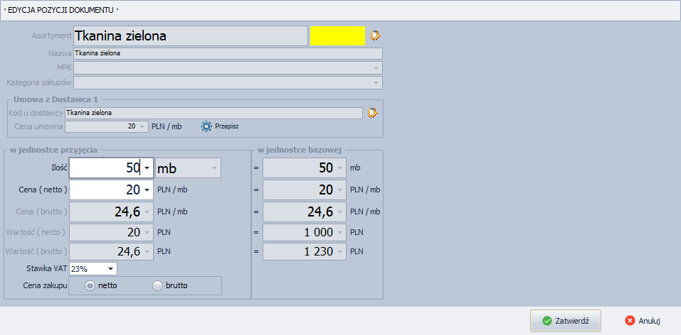Click the Przepisz gear icon
The height and width of the screenshot is (335, 681).
206,126
